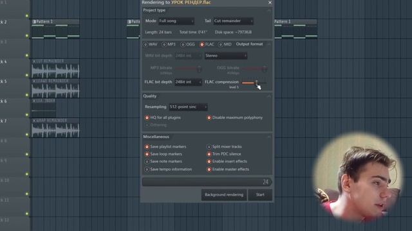
Task: Mute playlist track 6 via green LED
Action: pyautogui.click(x=27, y=115)
